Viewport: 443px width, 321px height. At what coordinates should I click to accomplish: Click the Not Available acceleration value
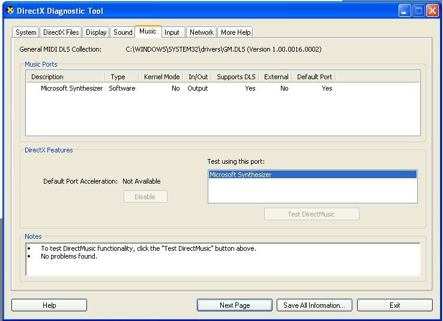click(142, 181)
